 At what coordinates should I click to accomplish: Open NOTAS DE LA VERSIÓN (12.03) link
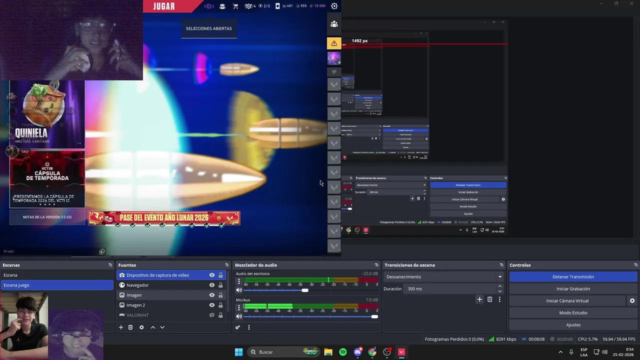click(47, 217)
